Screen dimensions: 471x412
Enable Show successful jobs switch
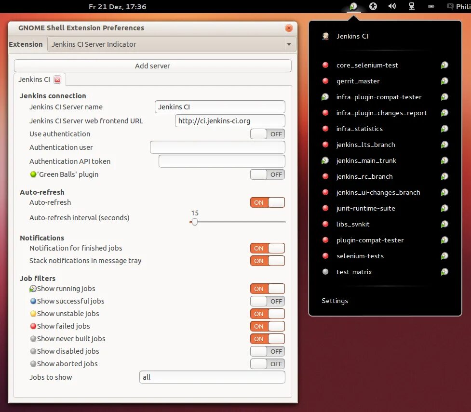268,302
